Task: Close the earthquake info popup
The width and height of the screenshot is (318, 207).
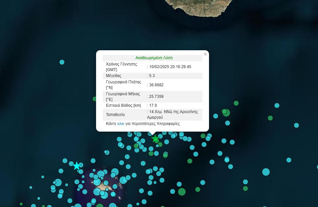Action: (x=205, y=54)
